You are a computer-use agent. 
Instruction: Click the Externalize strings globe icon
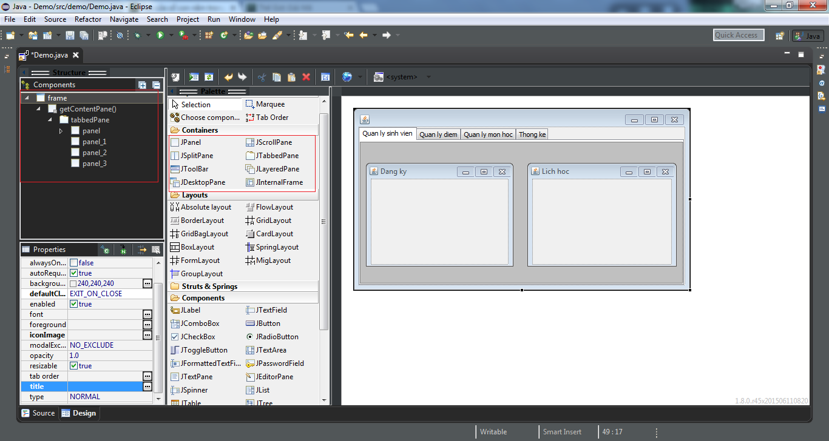click(x=347, y=77)
